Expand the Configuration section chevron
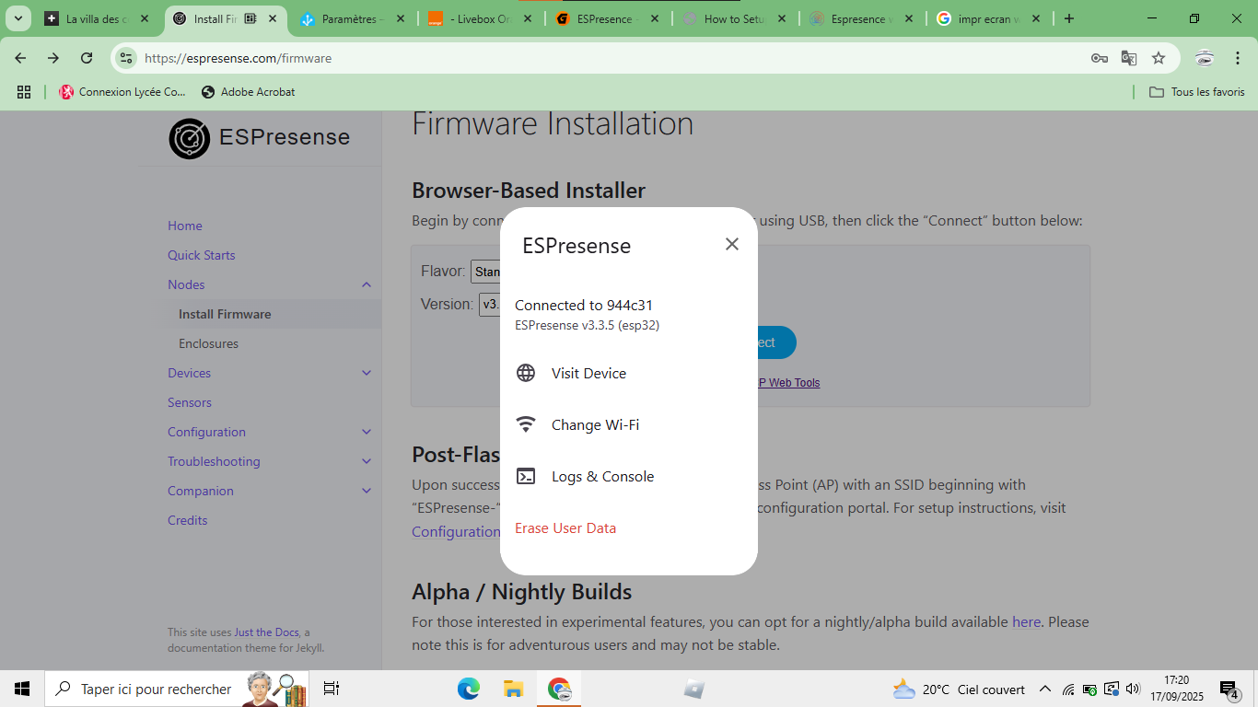Image resolution: width=1258 pixels, height=707 pixels. pos(367,432)
